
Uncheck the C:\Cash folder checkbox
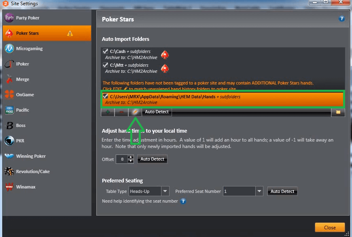click(x=105, y=51)
